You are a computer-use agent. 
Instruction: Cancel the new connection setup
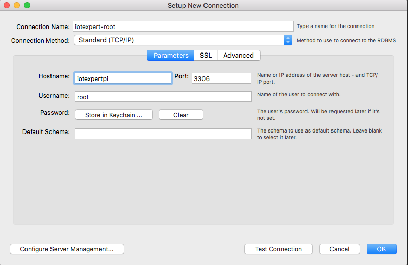[x=339, y=249]
